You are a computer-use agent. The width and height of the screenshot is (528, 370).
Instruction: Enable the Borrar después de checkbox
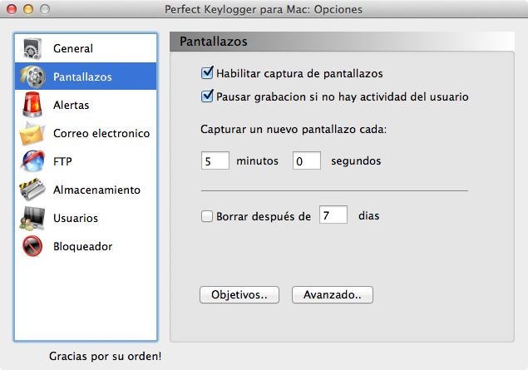pyautogui.click(x=207, y=216)
